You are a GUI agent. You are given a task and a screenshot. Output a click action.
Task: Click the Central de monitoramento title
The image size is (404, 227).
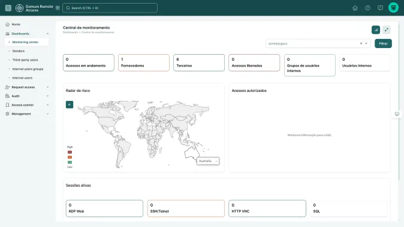point(86,28)
